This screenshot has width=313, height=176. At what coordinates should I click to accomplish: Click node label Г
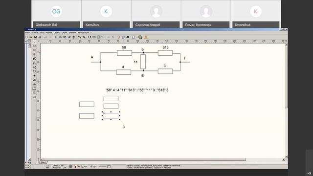point(185,58)
